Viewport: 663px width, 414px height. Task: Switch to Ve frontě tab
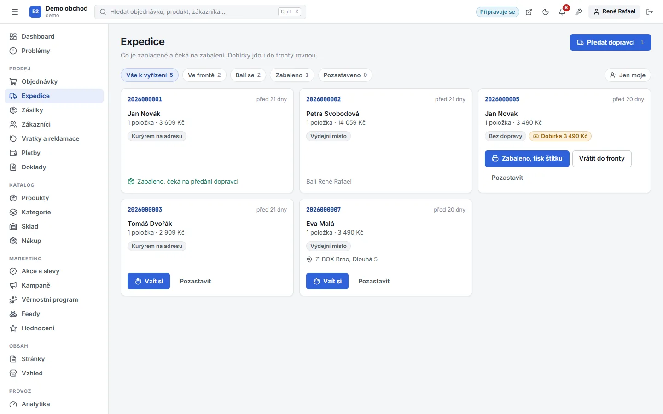tap(204, 75)
